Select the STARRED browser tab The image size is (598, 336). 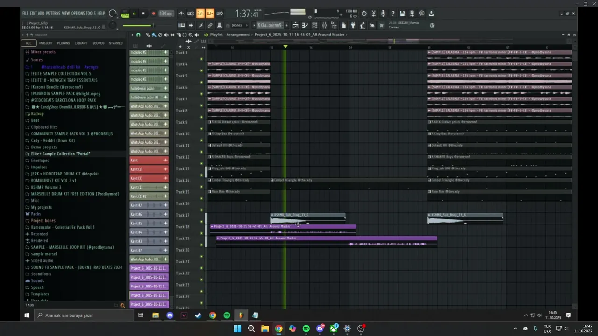116,43
